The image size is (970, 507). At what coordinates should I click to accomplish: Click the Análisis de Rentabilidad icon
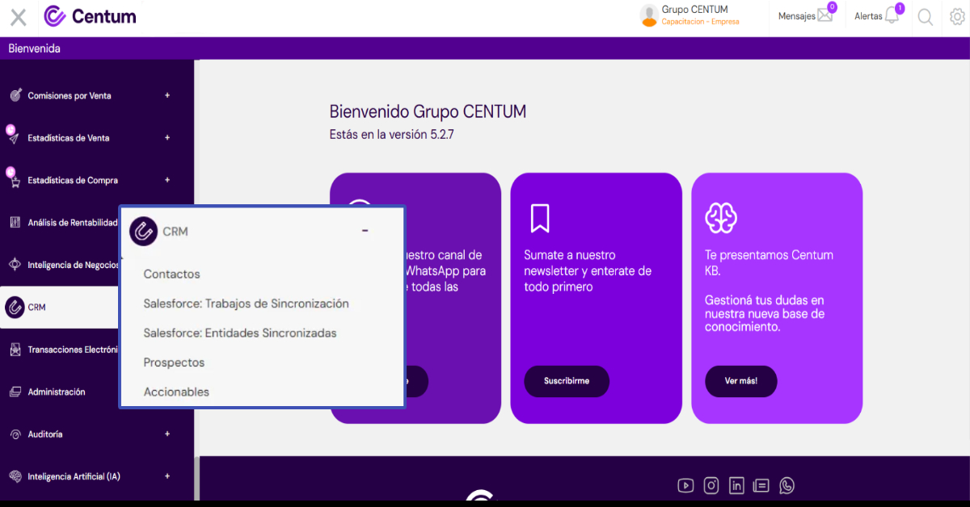click(x=15, y=222)
